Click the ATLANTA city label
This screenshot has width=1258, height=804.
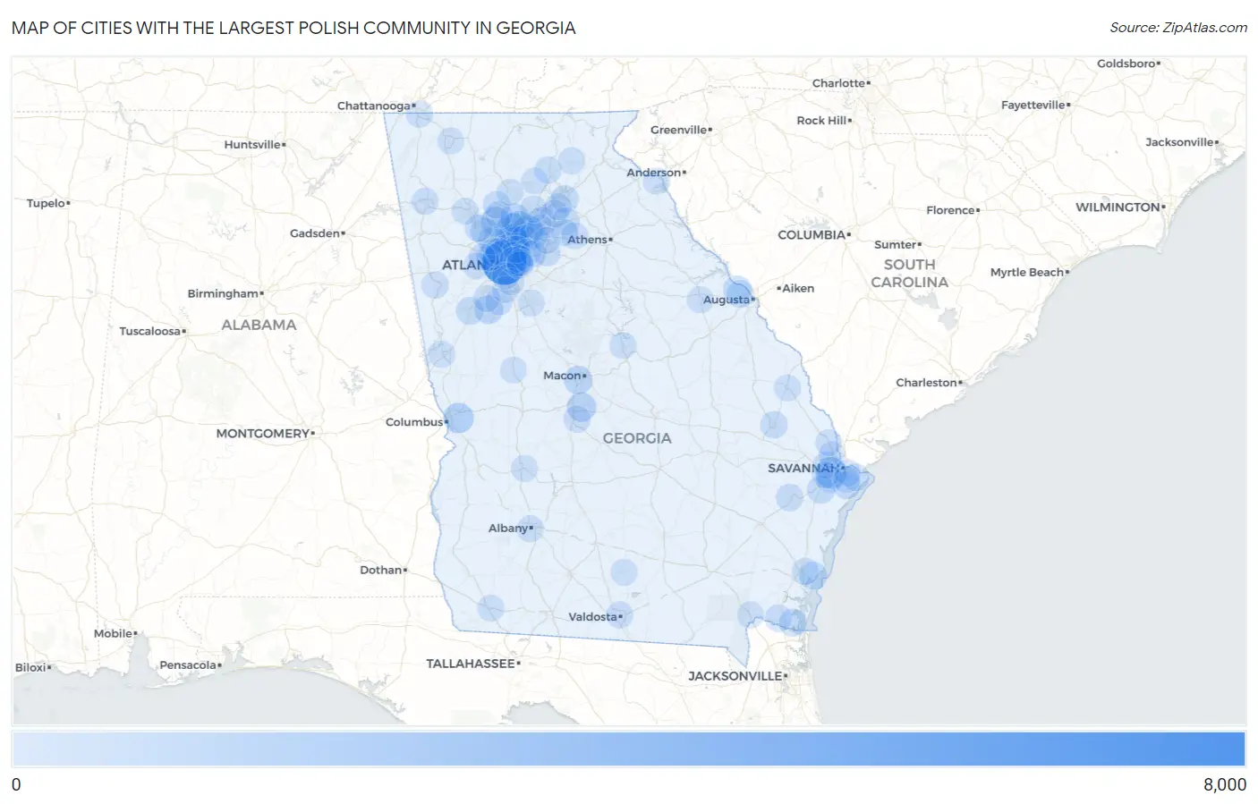coord(465,266)
